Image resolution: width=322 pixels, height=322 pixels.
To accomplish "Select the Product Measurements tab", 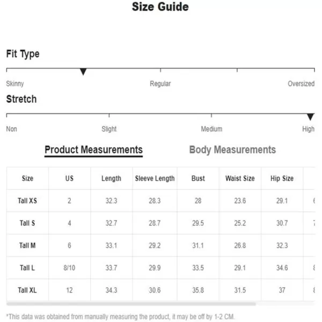I will [x=93, y=150].
